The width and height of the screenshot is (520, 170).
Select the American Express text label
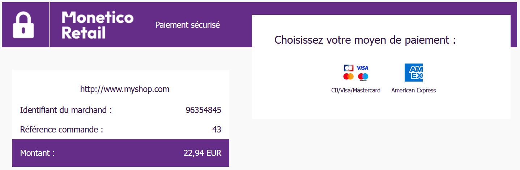point(413,91)
